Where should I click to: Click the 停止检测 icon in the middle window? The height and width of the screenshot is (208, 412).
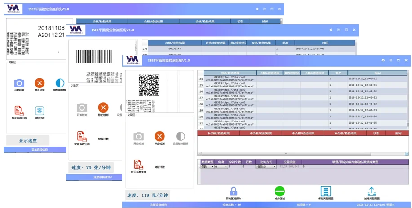103,108
